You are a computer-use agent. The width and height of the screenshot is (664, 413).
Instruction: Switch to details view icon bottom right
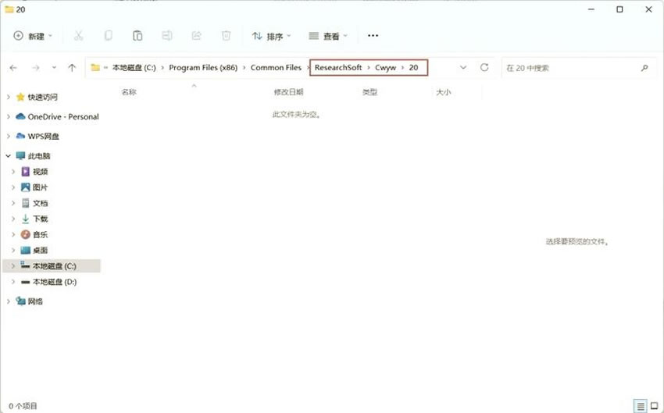(x=640, y=406)
